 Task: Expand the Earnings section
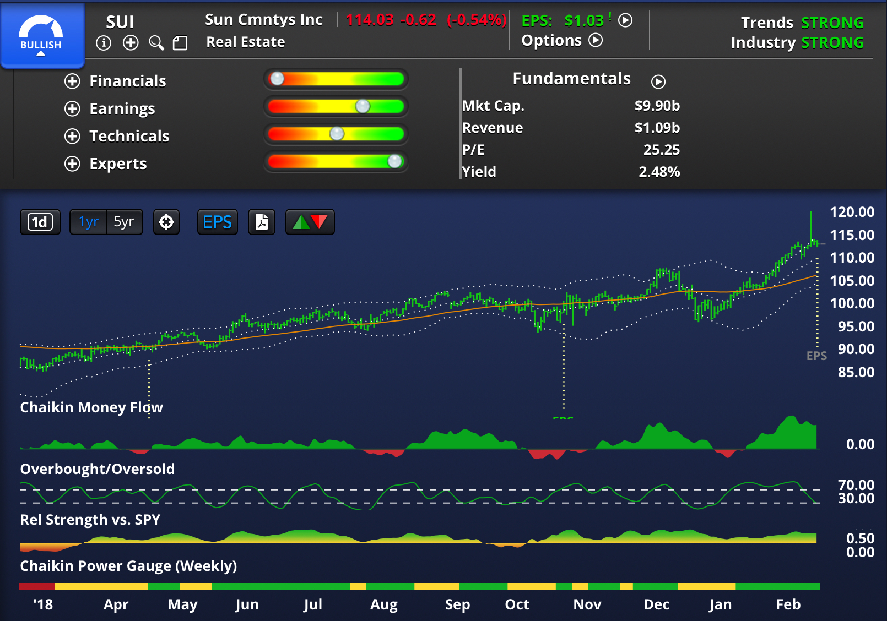tap(72, 109)
